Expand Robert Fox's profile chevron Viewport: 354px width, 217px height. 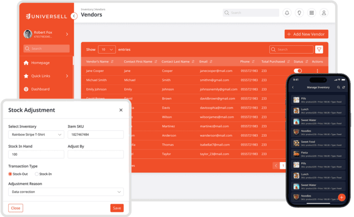tap(67, 34)
